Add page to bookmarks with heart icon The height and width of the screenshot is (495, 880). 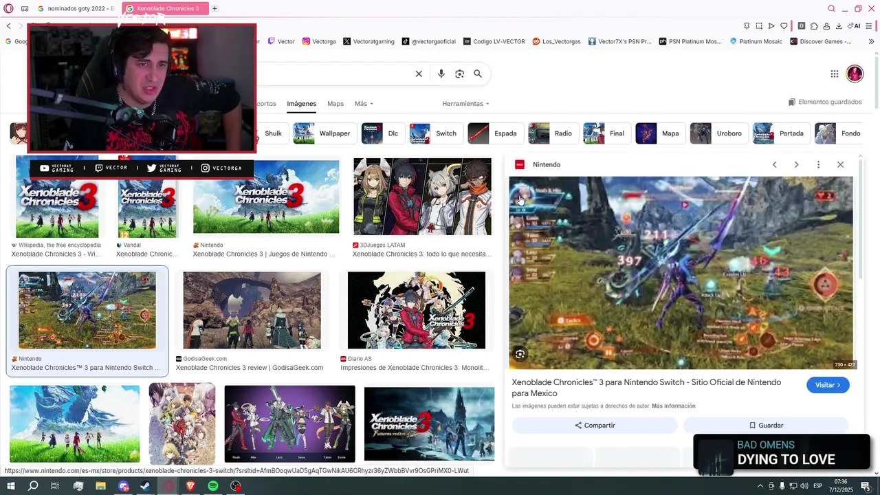tap(784, 26)
